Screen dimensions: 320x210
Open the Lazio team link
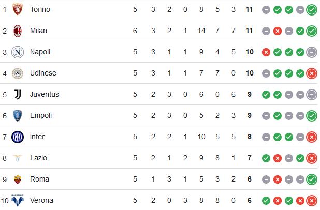click(38, 158)
